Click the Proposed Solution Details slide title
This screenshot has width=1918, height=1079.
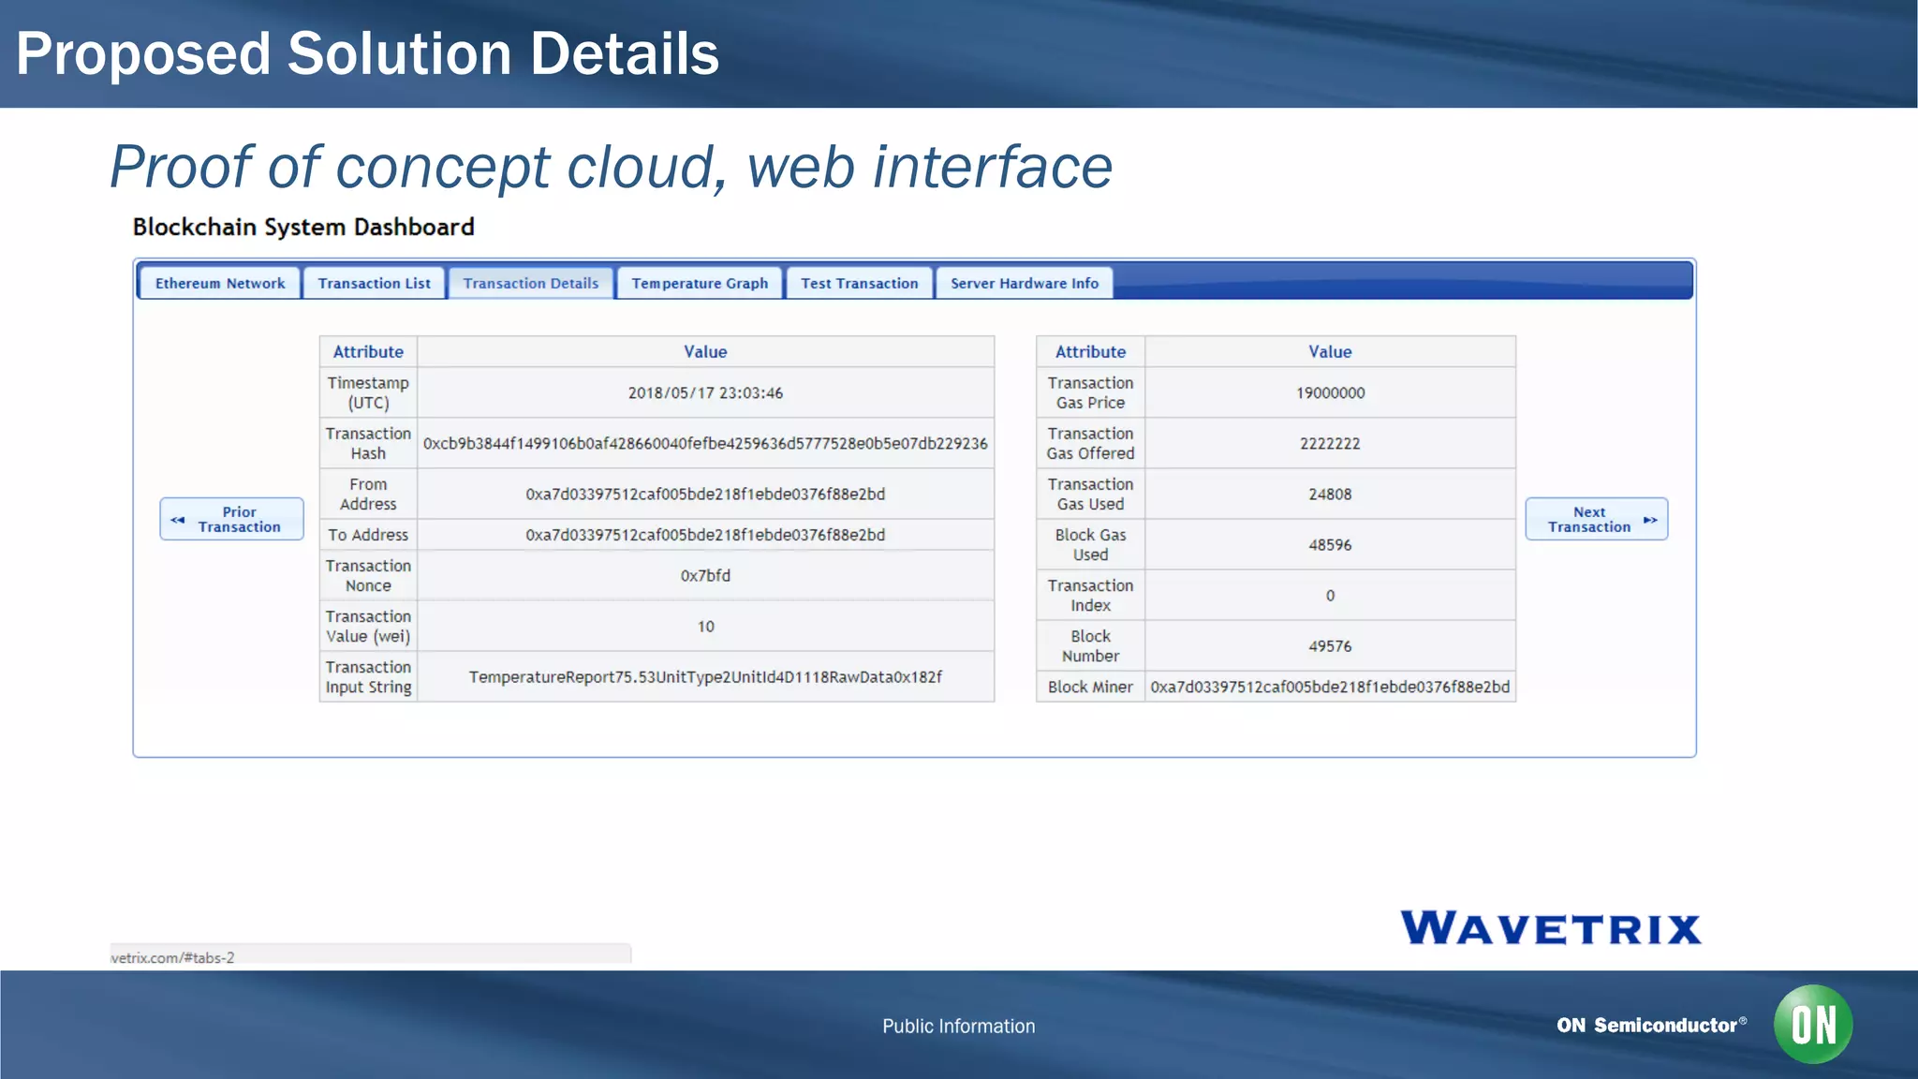(367, 53)
